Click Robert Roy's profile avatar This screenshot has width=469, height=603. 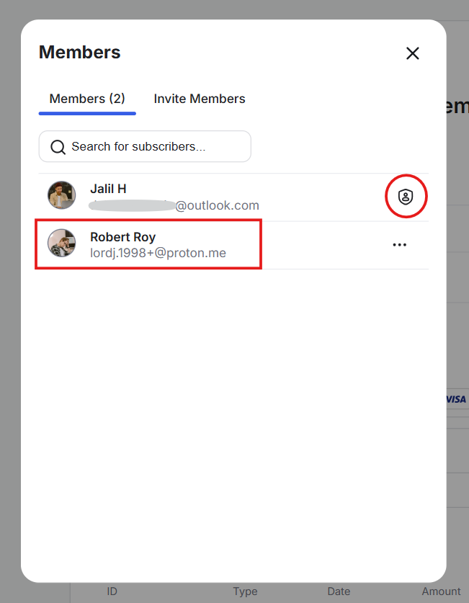62,244
